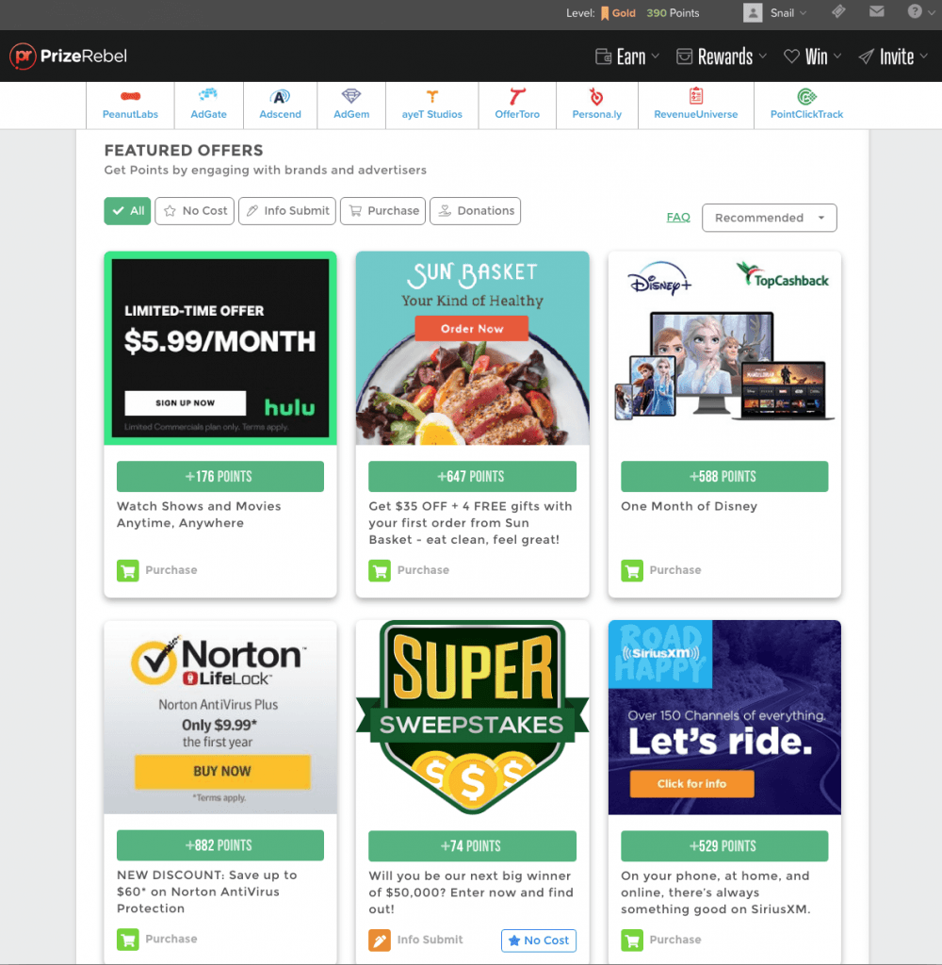Image resolution: width=942 pixels, height=965 pixels.
Task: Open the Norton LifeLock offer image
Action: click(220, 717)
